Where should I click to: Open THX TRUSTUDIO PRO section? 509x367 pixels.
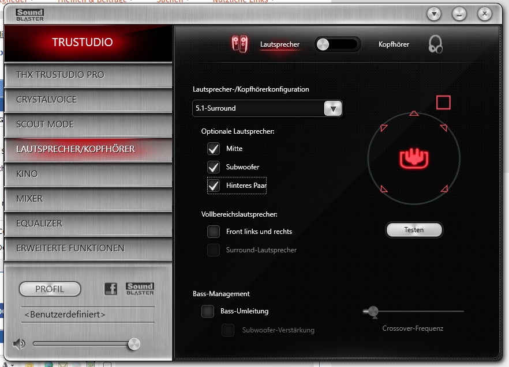88,75
